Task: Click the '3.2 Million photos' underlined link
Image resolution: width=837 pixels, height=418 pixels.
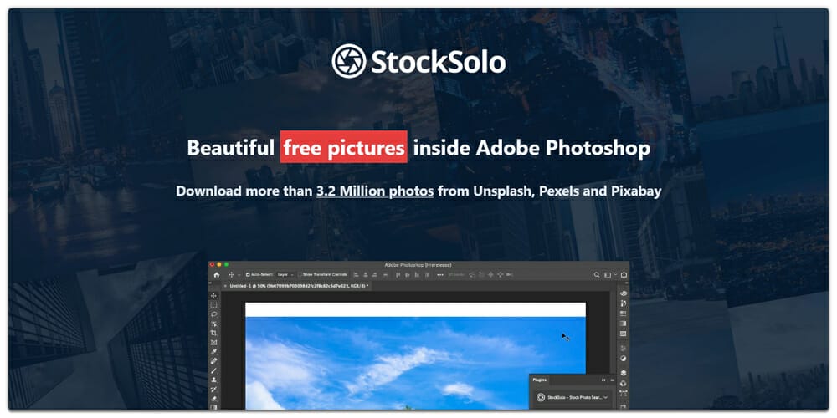Action: tap(375, 191)
